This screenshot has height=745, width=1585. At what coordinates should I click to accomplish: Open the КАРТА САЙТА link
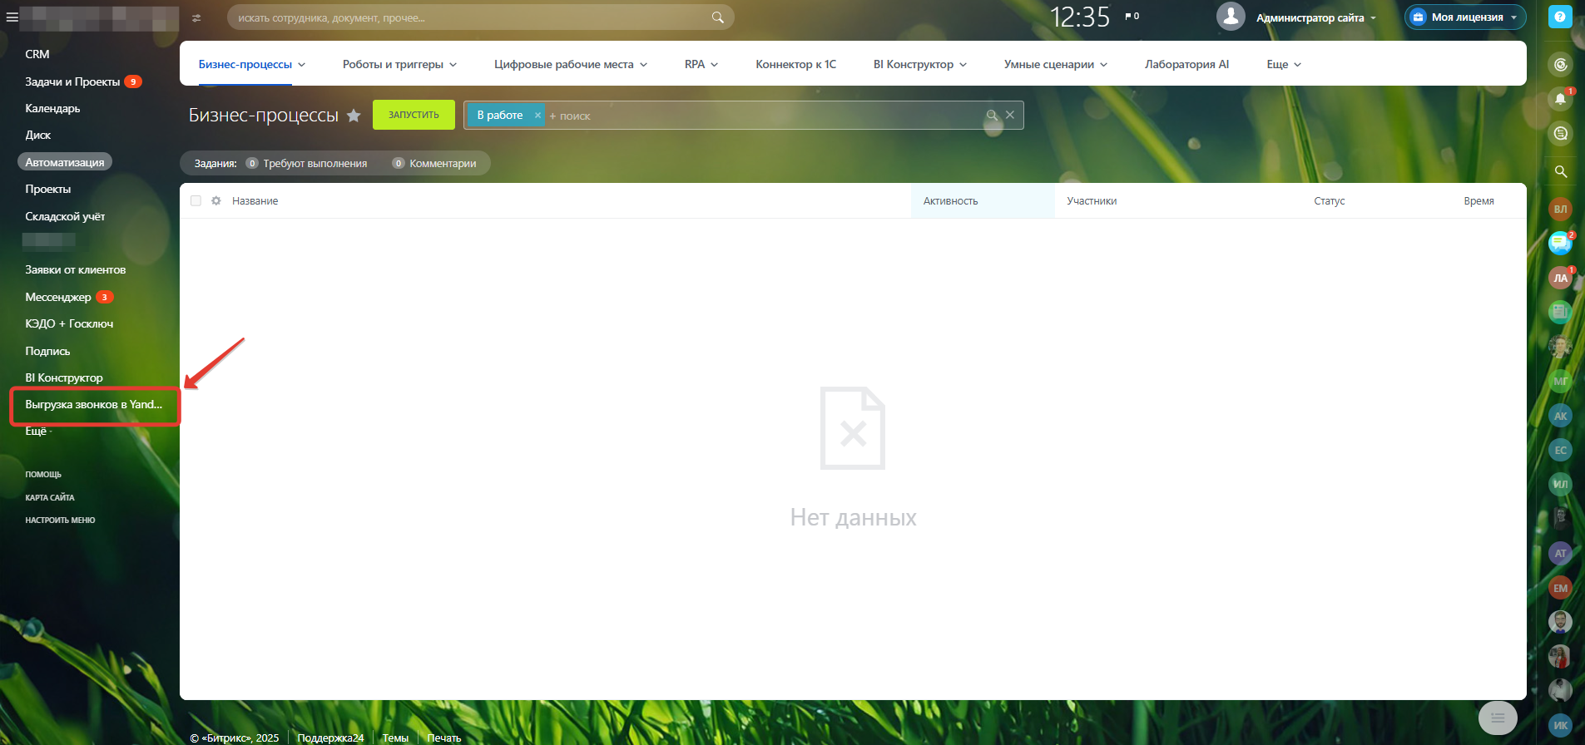click(50, 497)
